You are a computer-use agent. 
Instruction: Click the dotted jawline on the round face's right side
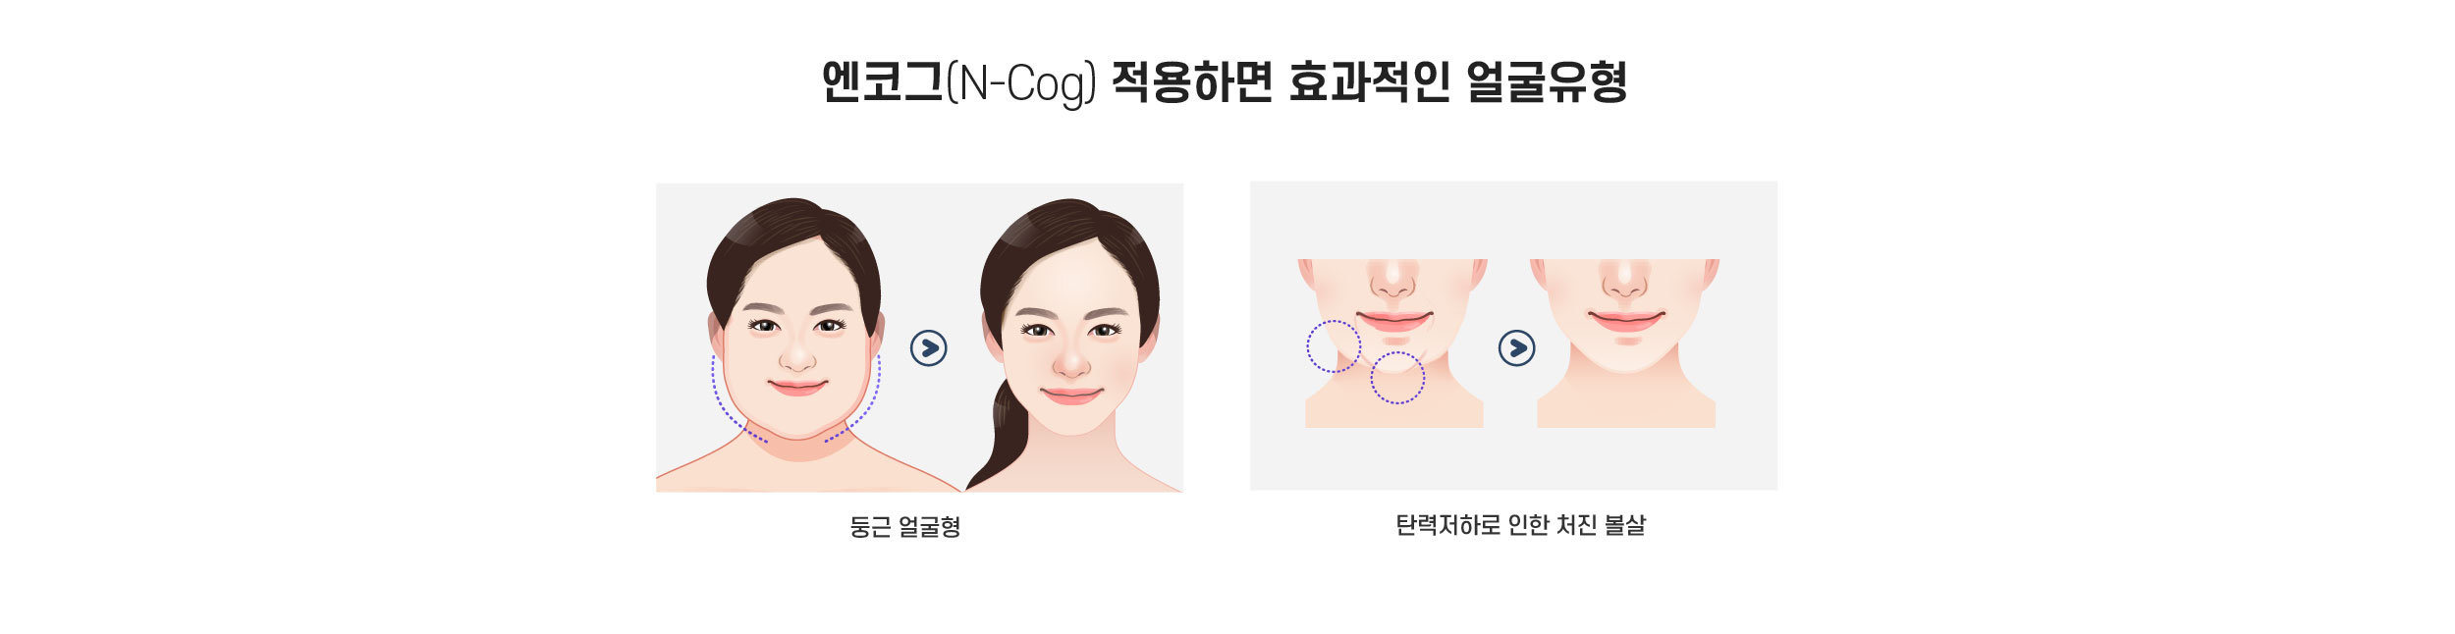click(x=856, y=400)
